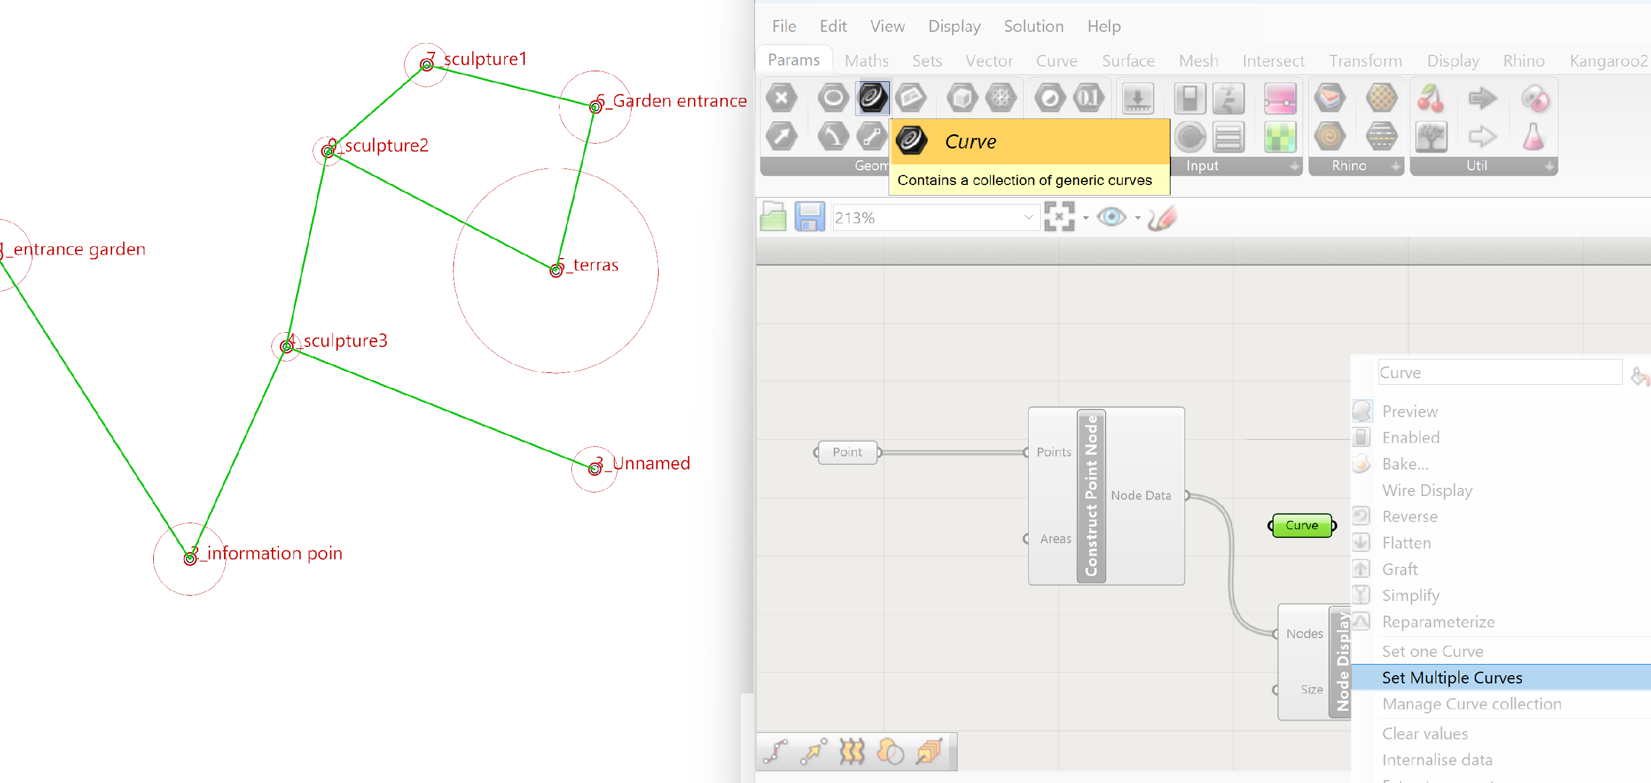Toggle Preview in the context menu

(x=1409, y=411)
